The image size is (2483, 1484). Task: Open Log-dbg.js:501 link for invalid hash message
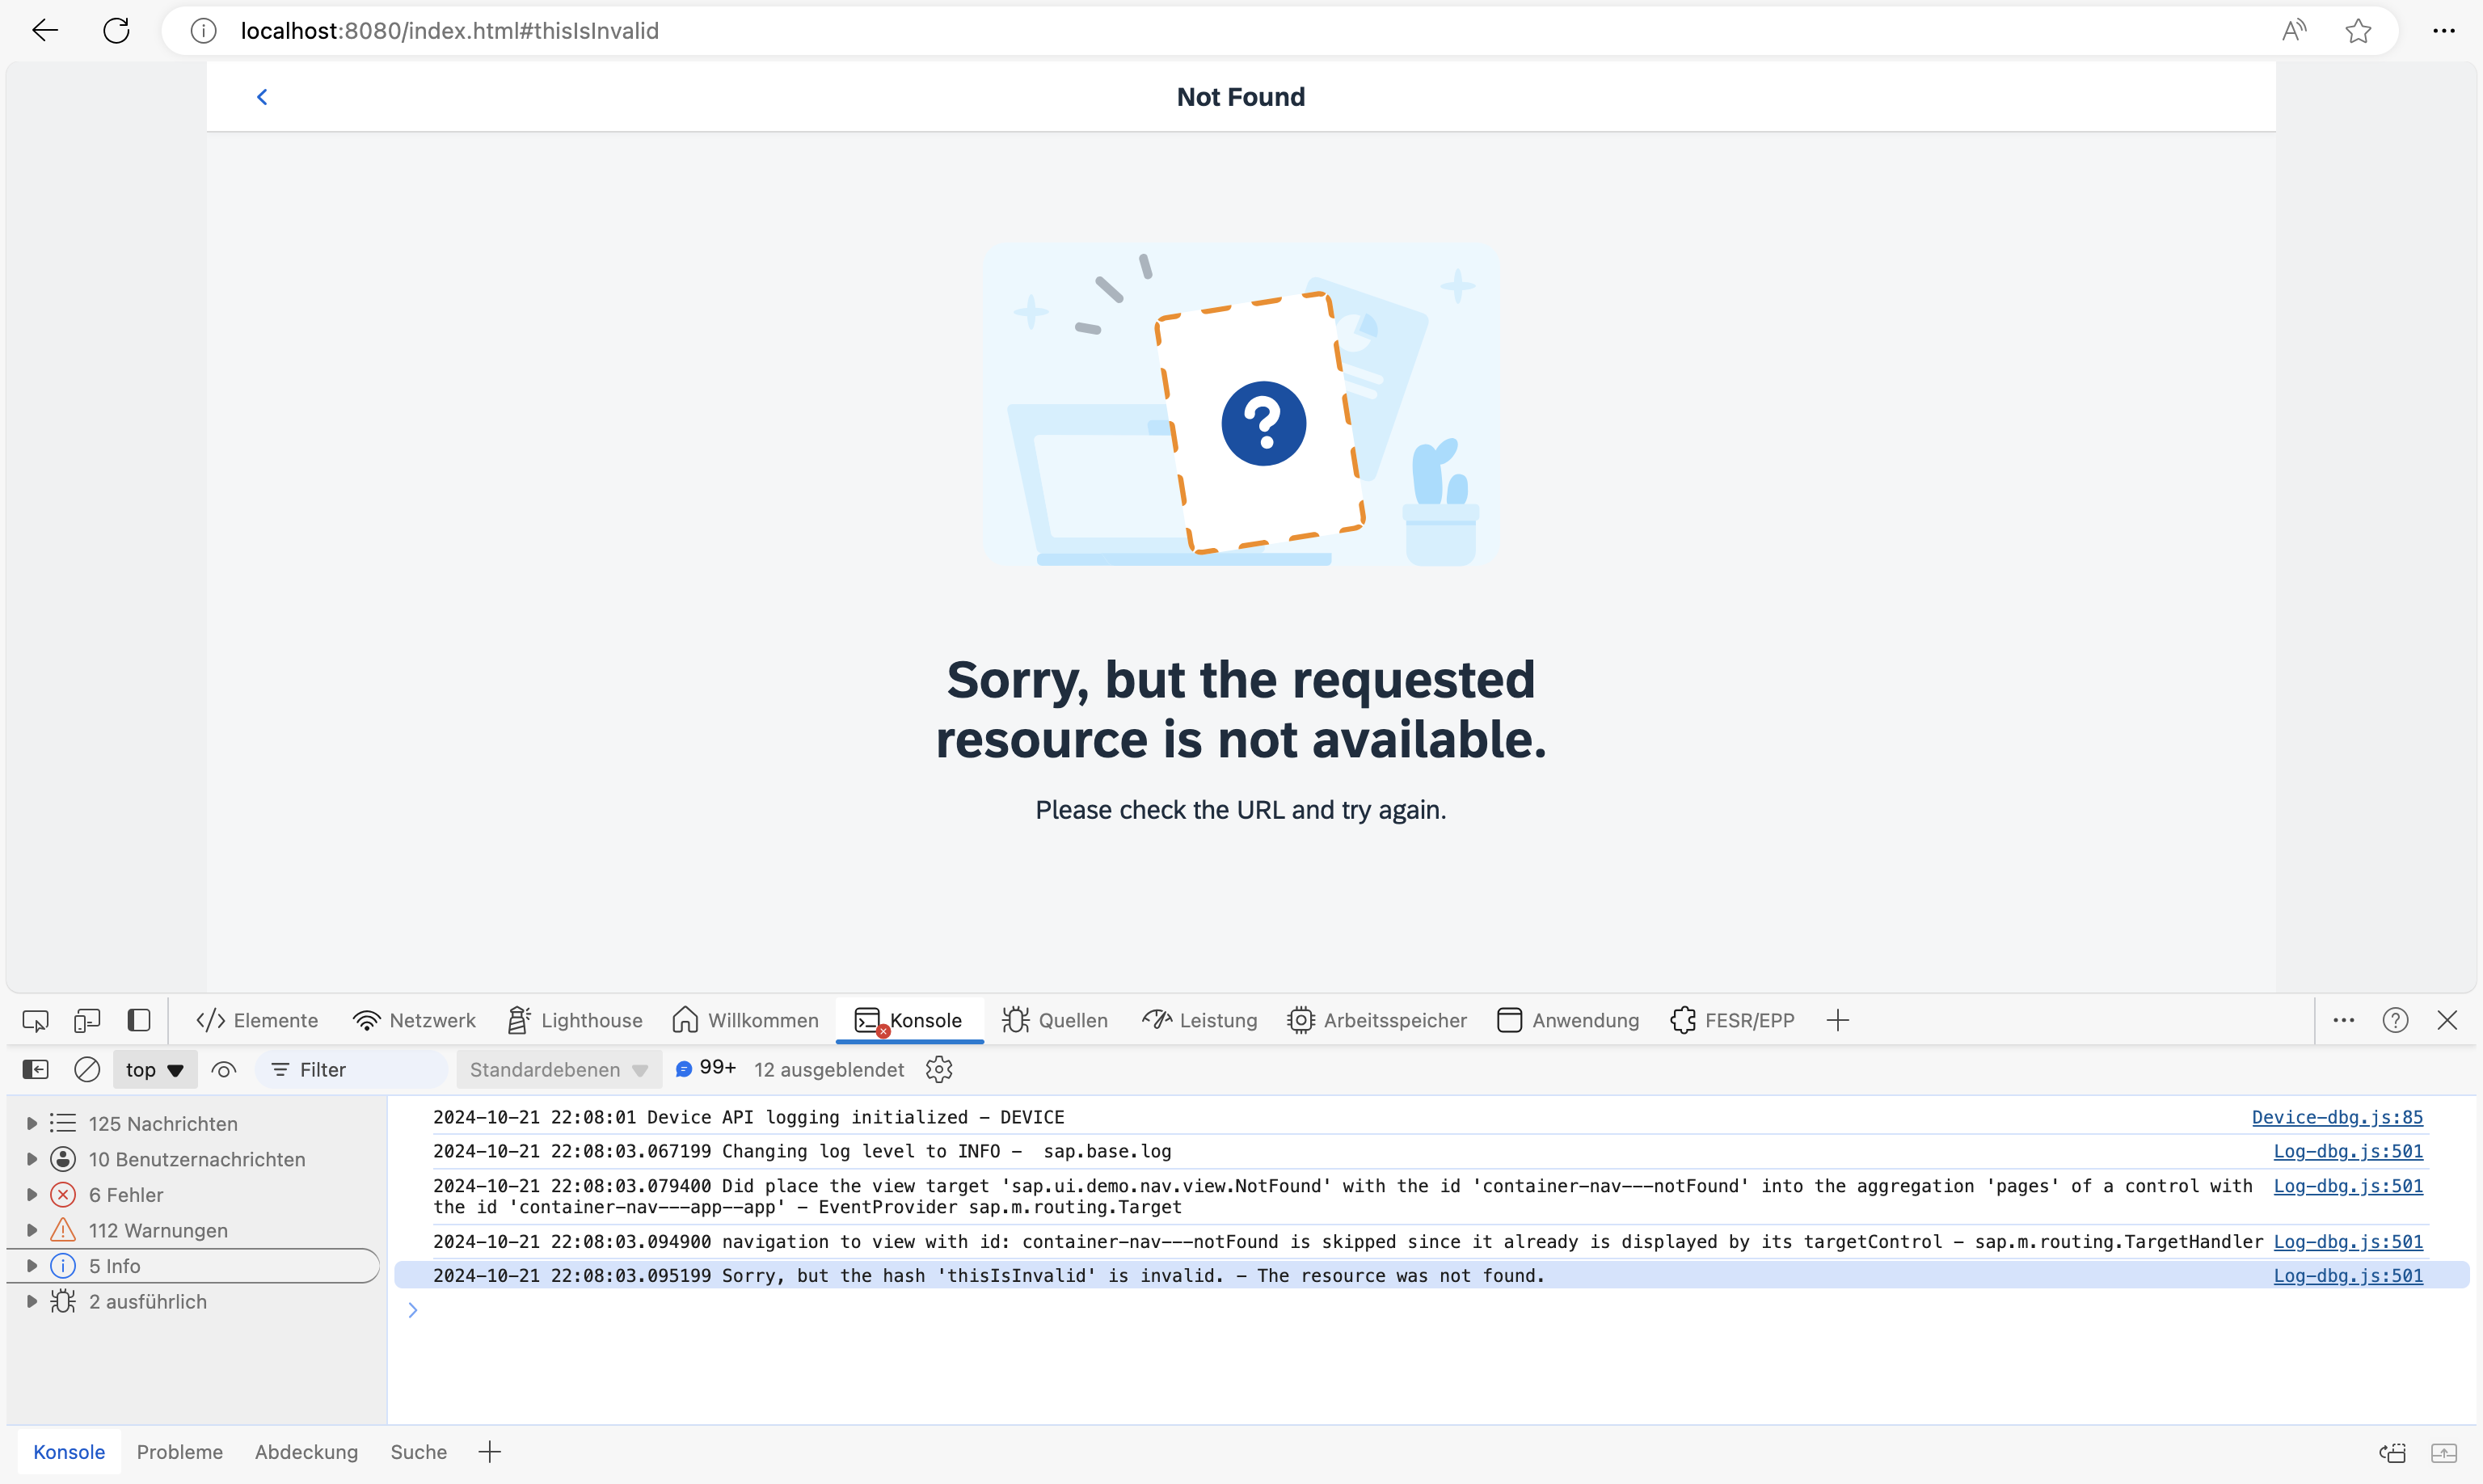click(2348, 1276)
